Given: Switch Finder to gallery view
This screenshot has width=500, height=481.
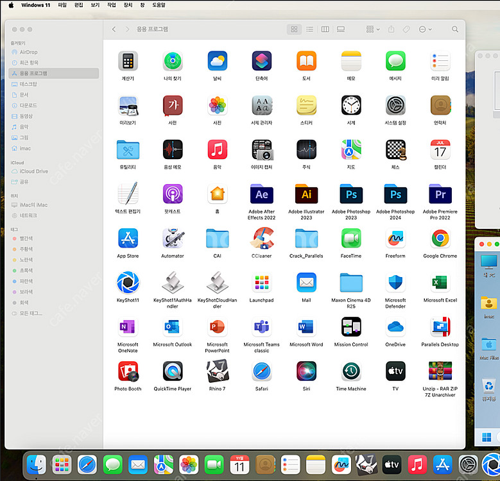Looking at the screenshot, I should coord(341,30).
